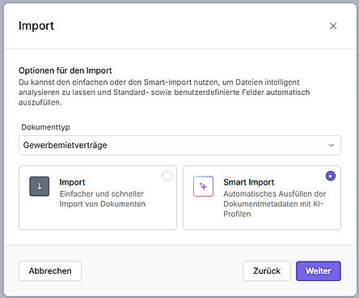Open the Dokumenttyp dropdown
The width and height of the screenshot is (359, 298).
tap(179, 145)
